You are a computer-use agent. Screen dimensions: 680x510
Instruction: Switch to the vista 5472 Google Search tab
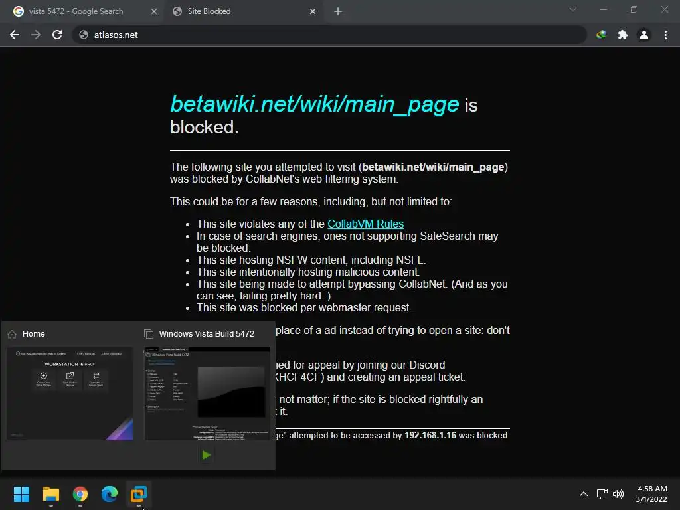[x=82, y=11]
